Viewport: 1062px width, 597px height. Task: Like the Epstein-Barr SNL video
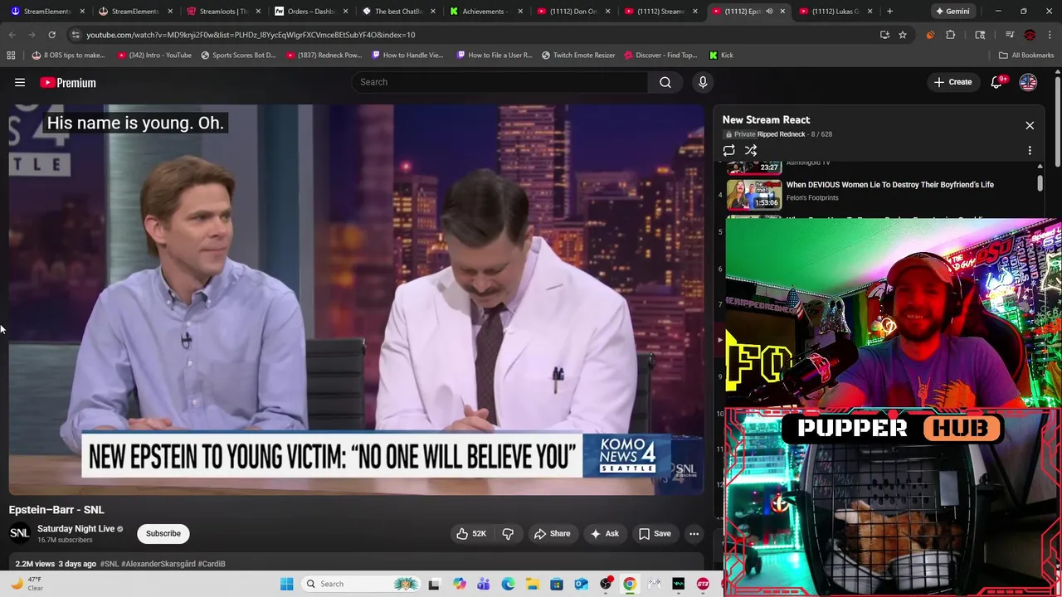[x=471, y=534]
